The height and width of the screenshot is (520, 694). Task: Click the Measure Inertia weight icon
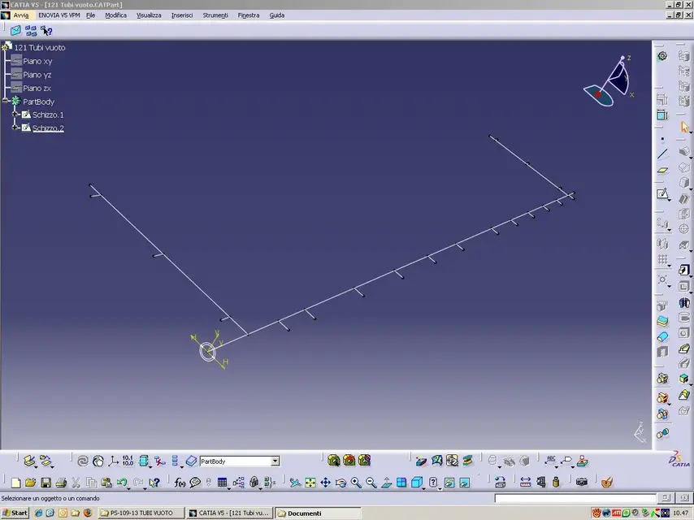[x=556, y=483]
